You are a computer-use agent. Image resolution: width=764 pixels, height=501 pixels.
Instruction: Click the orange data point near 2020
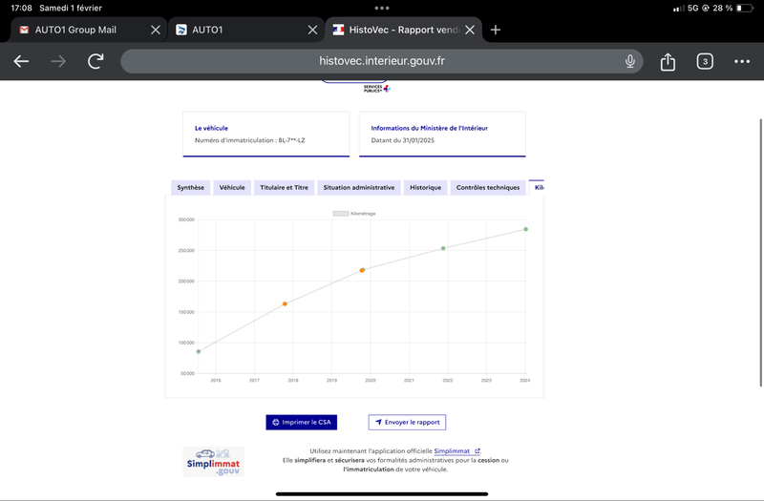(362, 270)
